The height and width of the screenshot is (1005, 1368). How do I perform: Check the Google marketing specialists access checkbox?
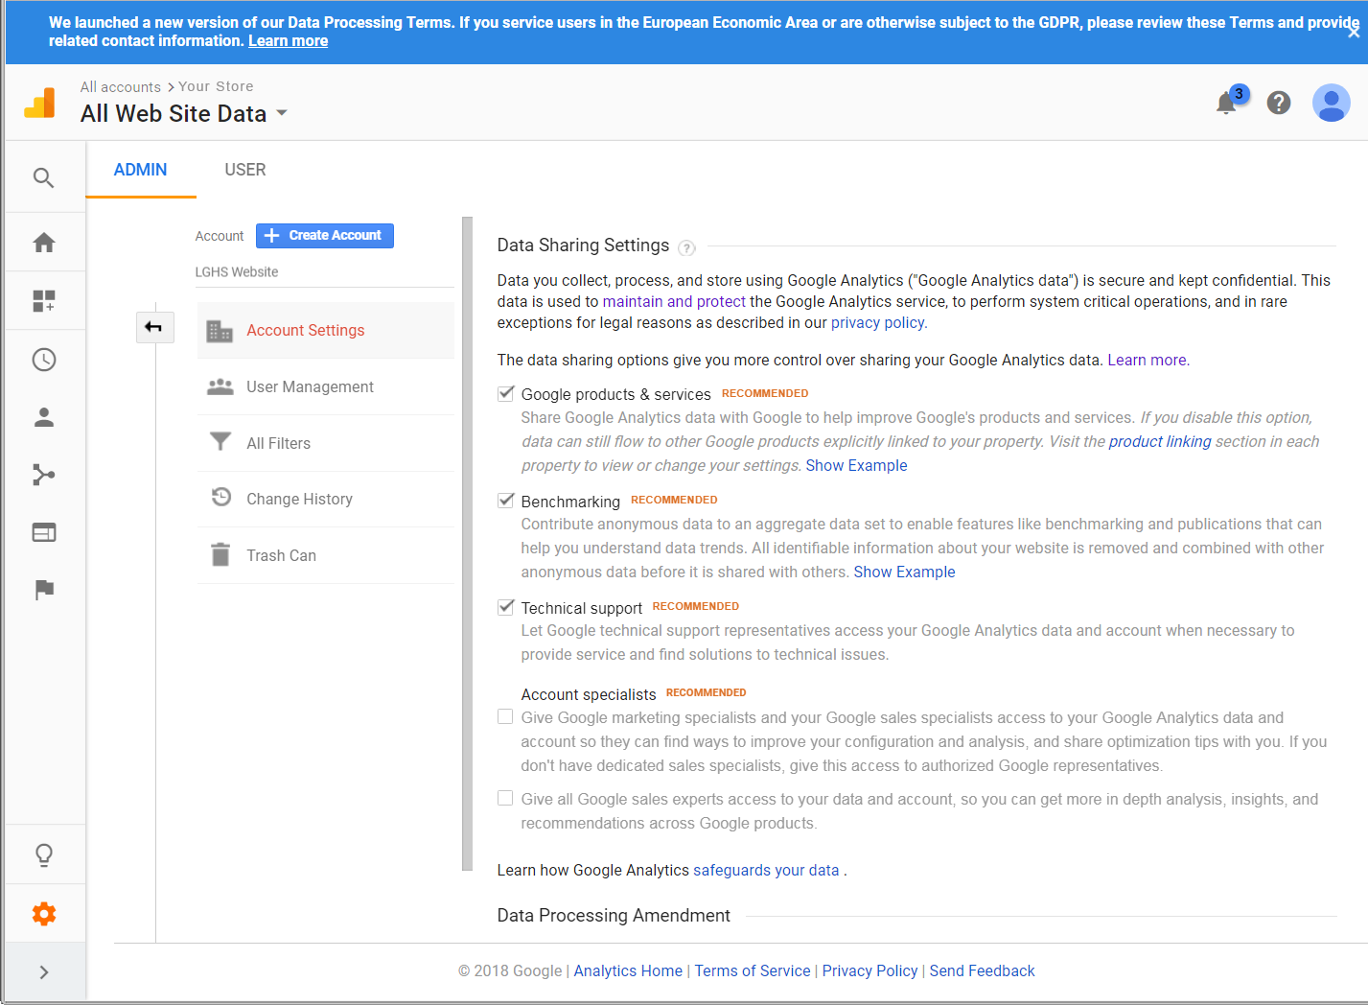coord(505,717)
